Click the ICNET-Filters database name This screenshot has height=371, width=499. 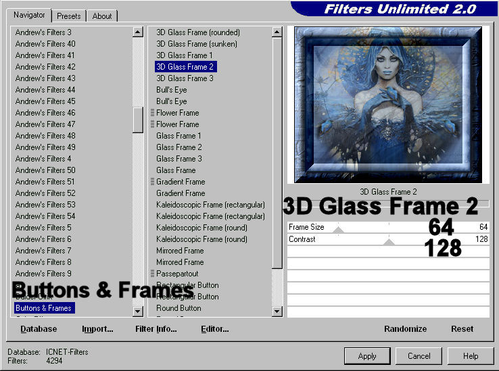point(67,352)
